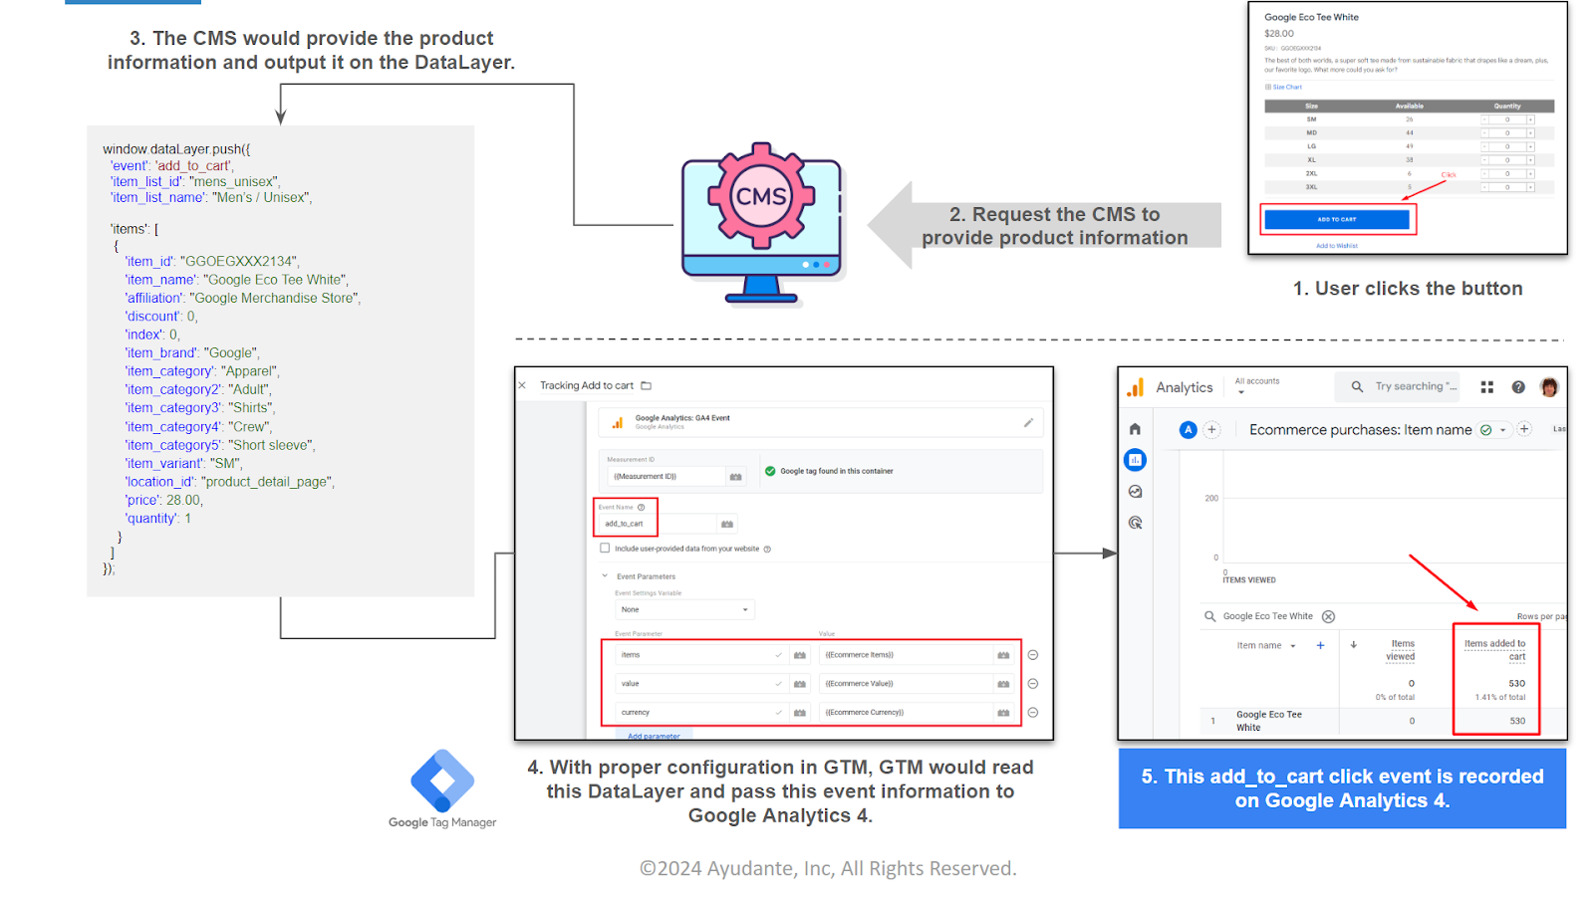Click the plus button after the report title
The width and height of the screenshot is (1594, 897).
coord(1524,429)
